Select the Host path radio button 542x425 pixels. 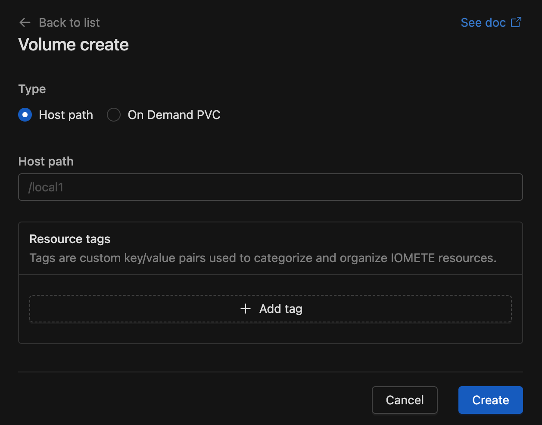click(25, 115)
